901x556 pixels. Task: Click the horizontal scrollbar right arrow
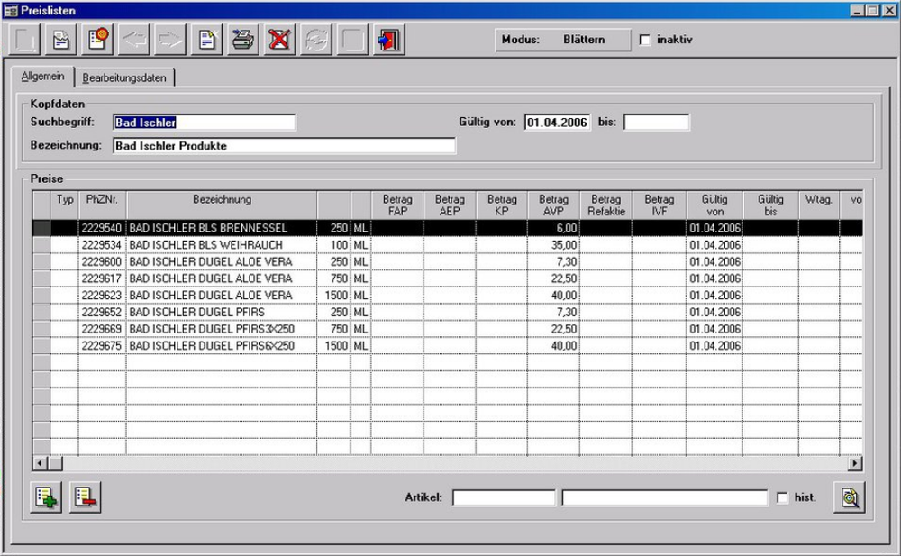pos(855,463)
